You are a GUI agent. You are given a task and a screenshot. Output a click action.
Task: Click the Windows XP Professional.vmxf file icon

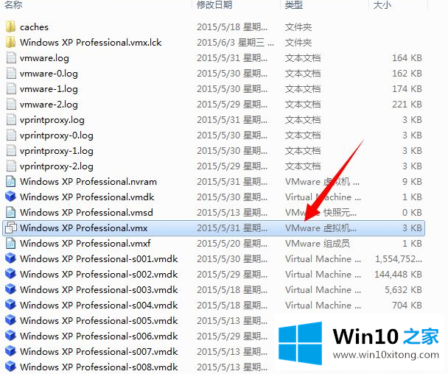tap(11, 243)
